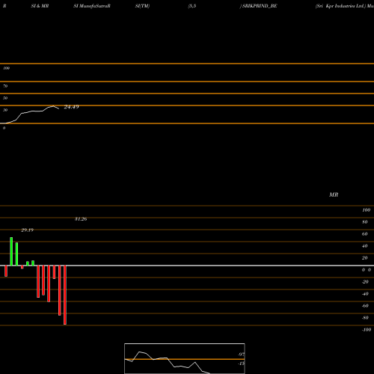This screenshot has height=374, width=374.
Task: Click the -60 label on the MR axis
Action: 365,306
